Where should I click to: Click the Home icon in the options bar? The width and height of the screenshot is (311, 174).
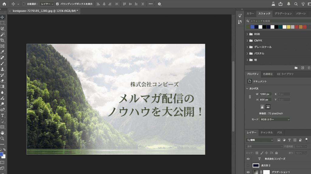coord(4,4)
